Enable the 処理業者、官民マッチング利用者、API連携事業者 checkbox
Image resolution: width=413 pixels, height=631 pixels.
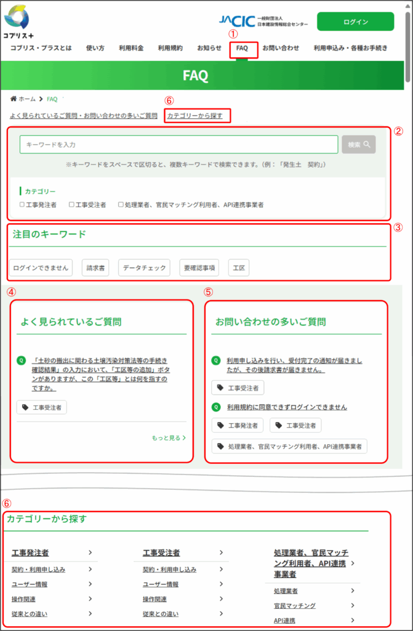pos(121,204)
